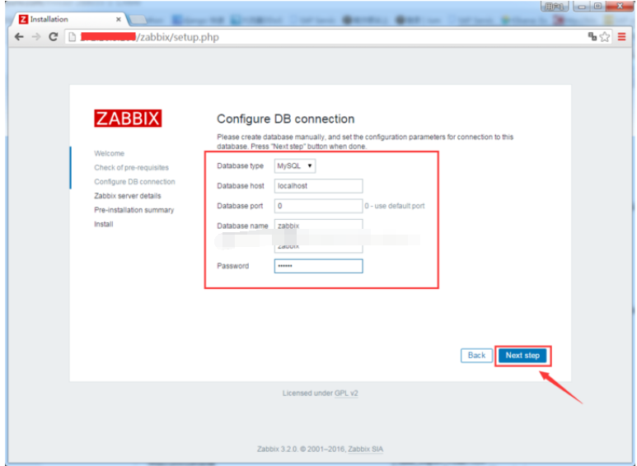This screenshot has width=637, height=466.
Task: Click the Database type label
Action: pos(240,165)
